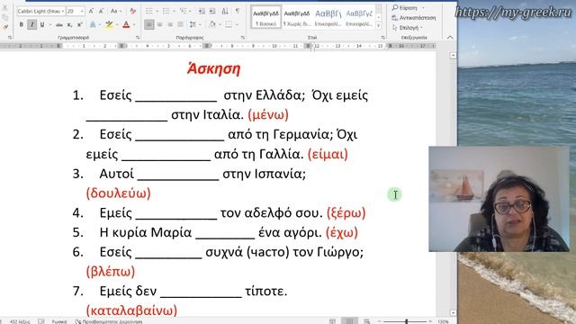The image size is (576, 324).
Task: Click the Cut scissors icon
Action: tap(5, 8)
